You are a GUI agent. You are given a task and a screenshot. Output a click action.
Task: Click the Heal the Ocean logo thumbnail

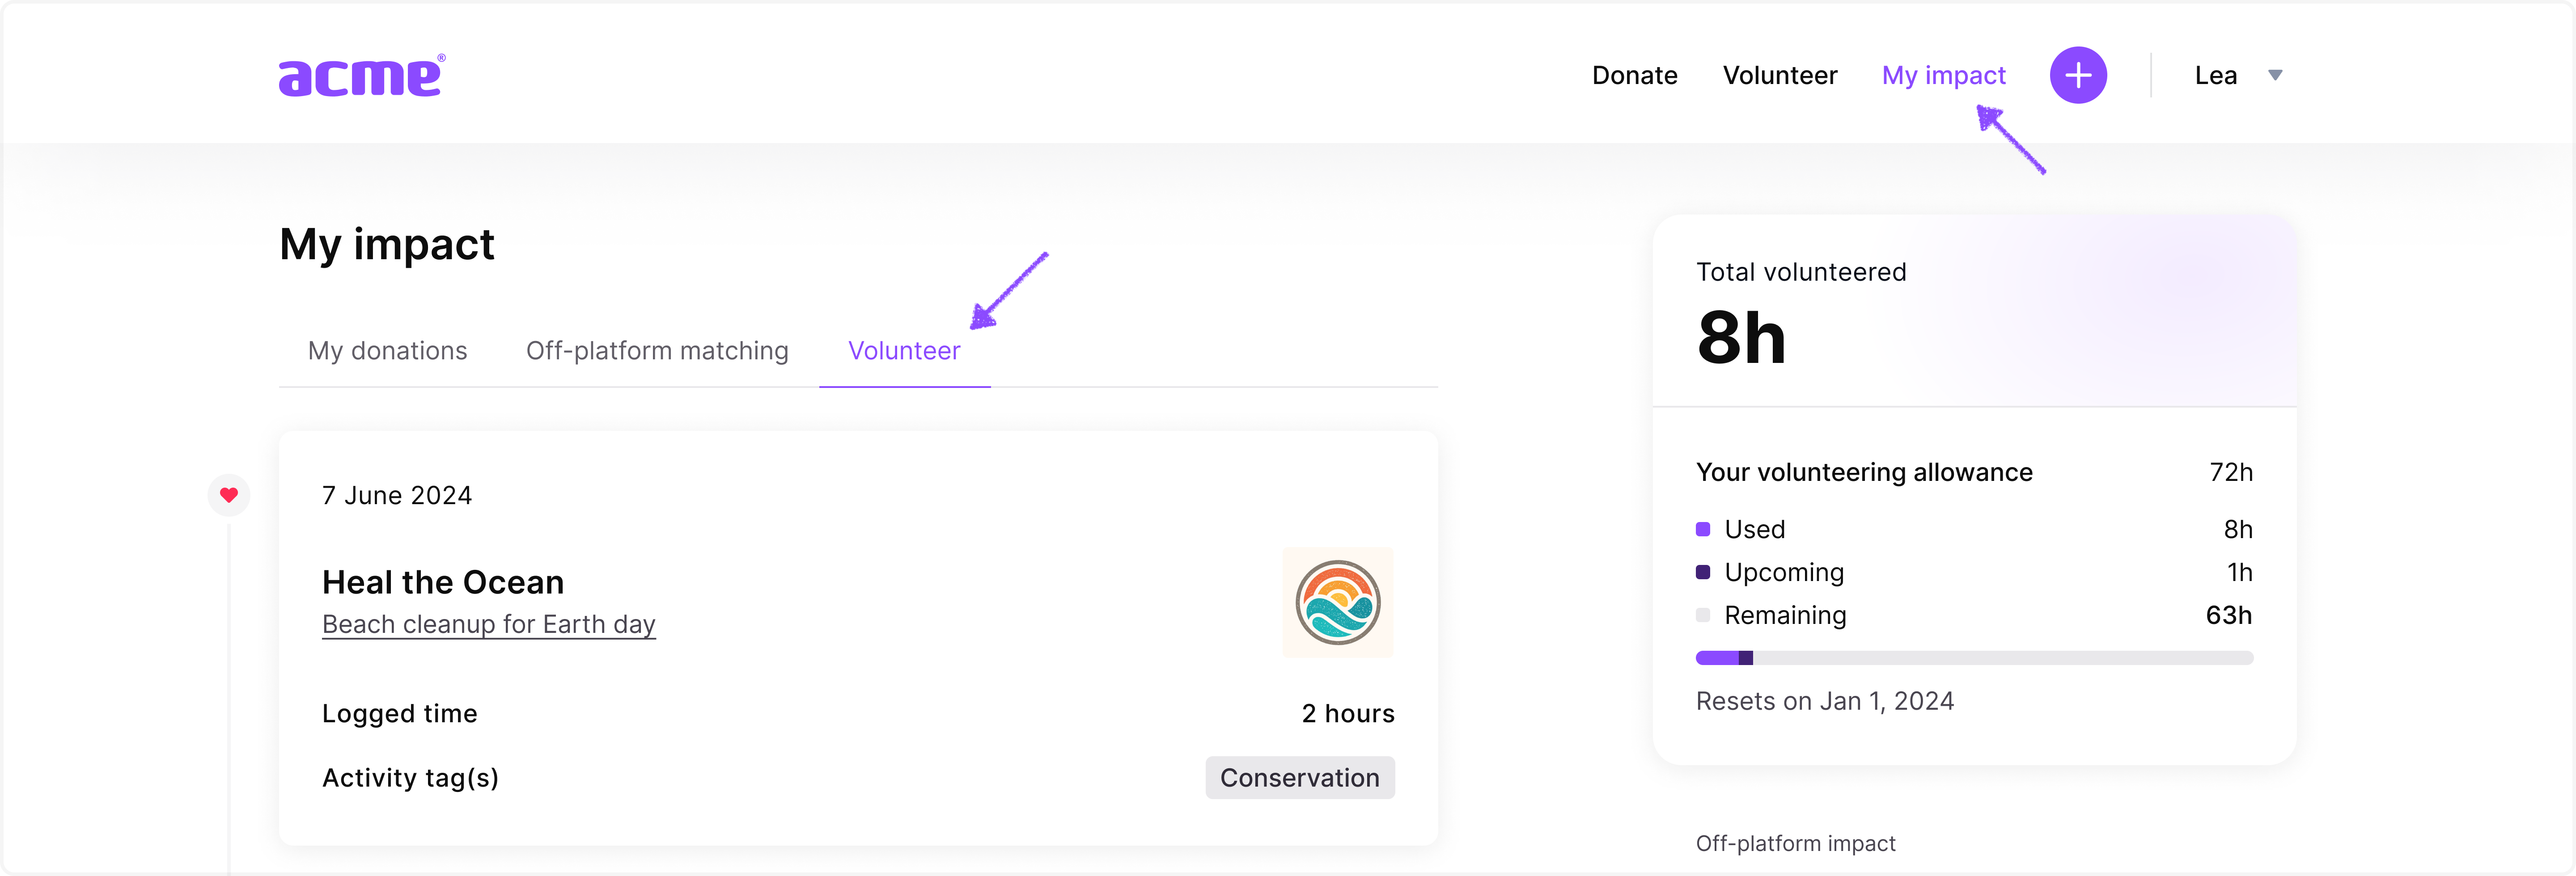1338,602
